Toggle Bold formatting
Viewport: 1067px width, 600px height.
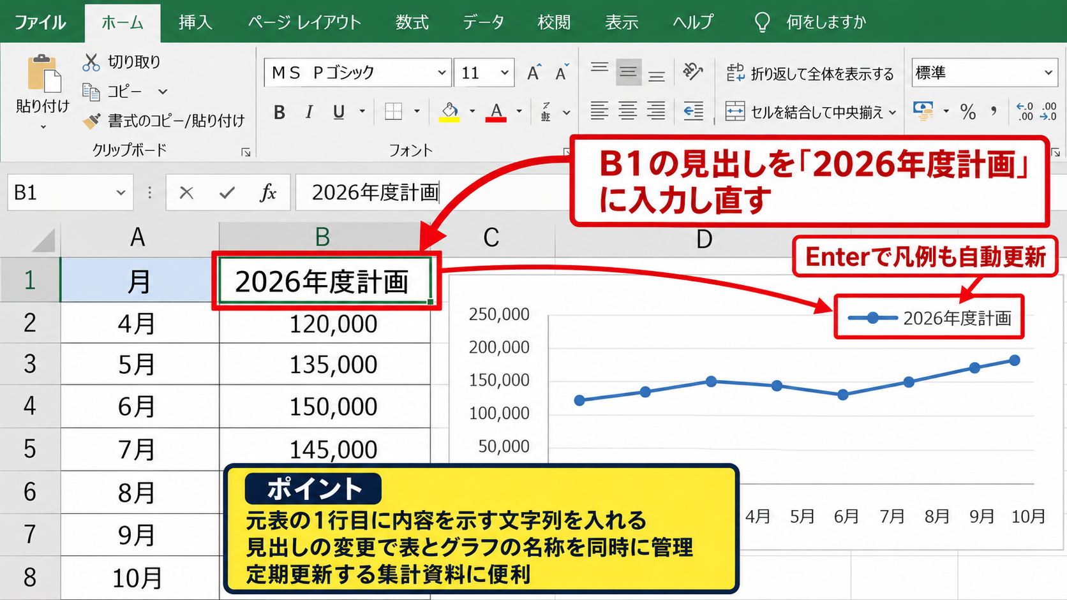(279, 112)
